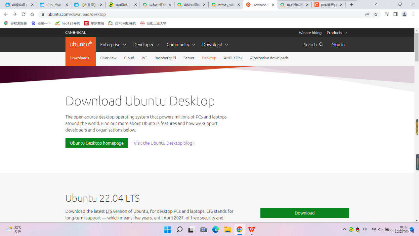Open the browser home page

point(32,14)
